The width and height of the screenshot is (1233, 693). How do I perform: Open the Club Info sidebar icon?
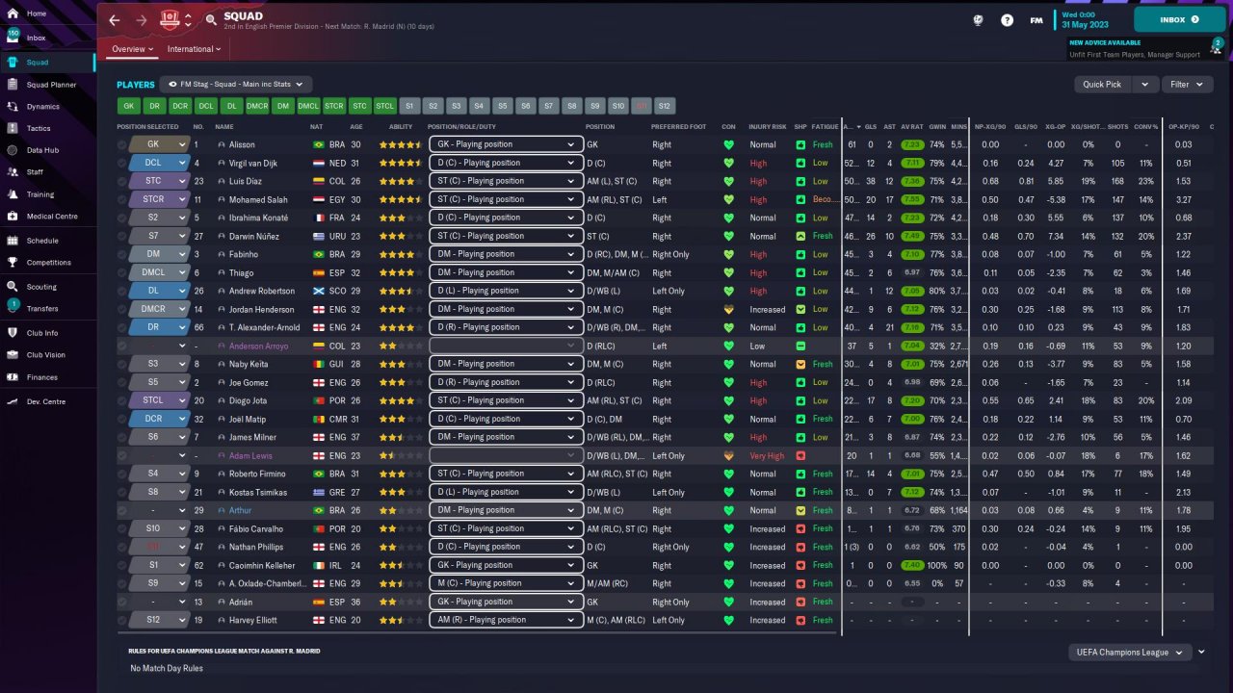[13, 333]
